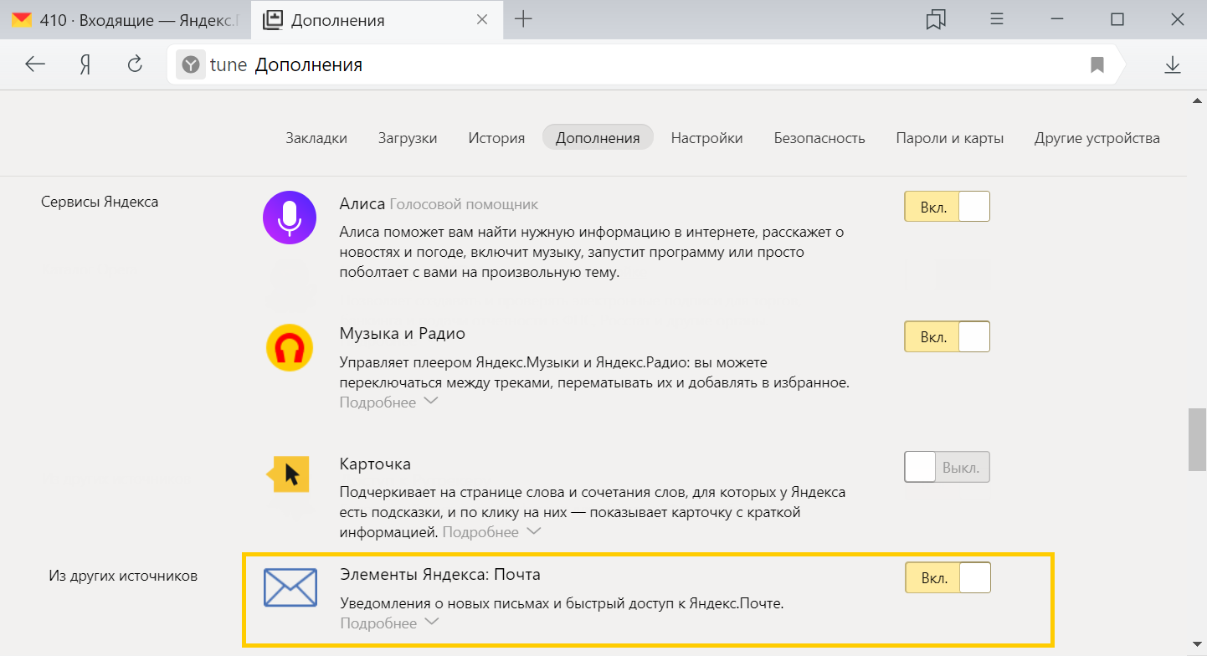Click the vertical scrollbar thumb
The height and width of the screenshot is (656, 1207).
[x=1197, y=441]
